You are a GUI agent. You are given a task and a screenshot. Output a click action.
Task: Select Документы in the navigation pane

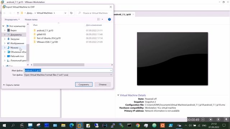[x=16, y=35]
